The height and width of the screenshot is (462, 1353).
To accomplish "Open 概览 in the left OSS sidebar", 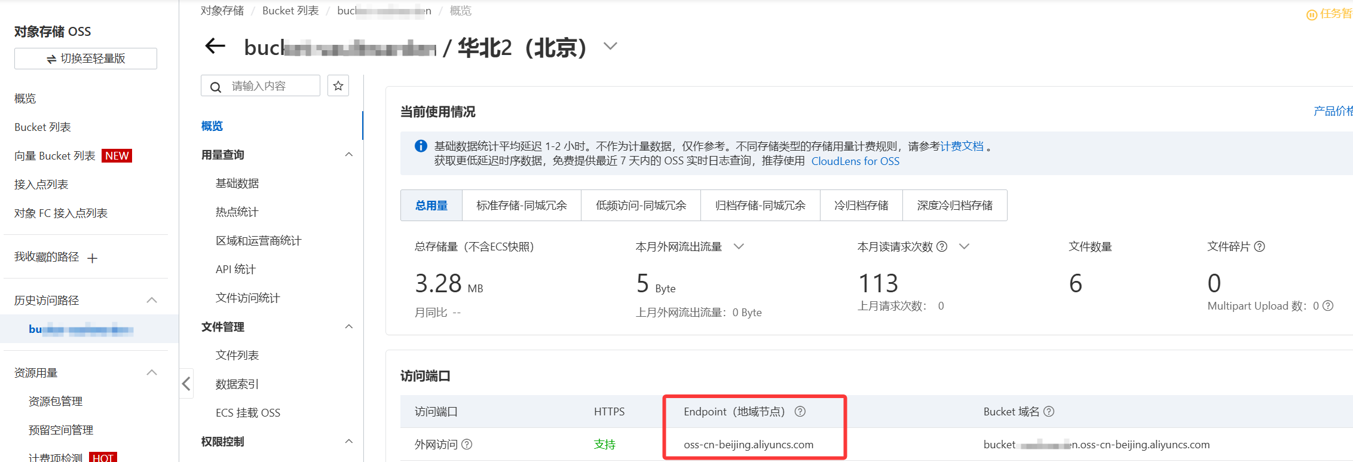I will pos(25,99).
